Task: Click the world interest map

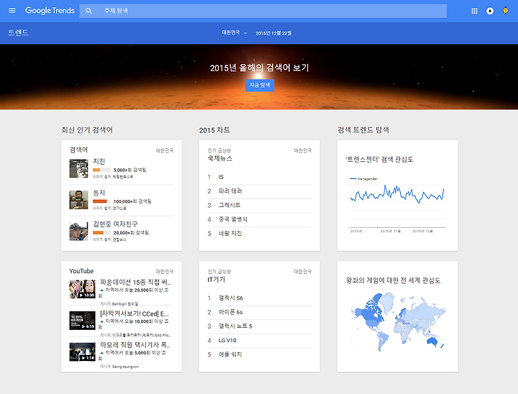Action: point(397,322)
